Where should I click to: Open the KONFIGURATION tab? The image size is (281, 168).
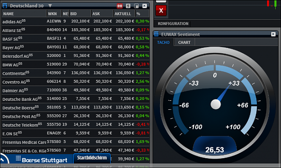(173, 24)
